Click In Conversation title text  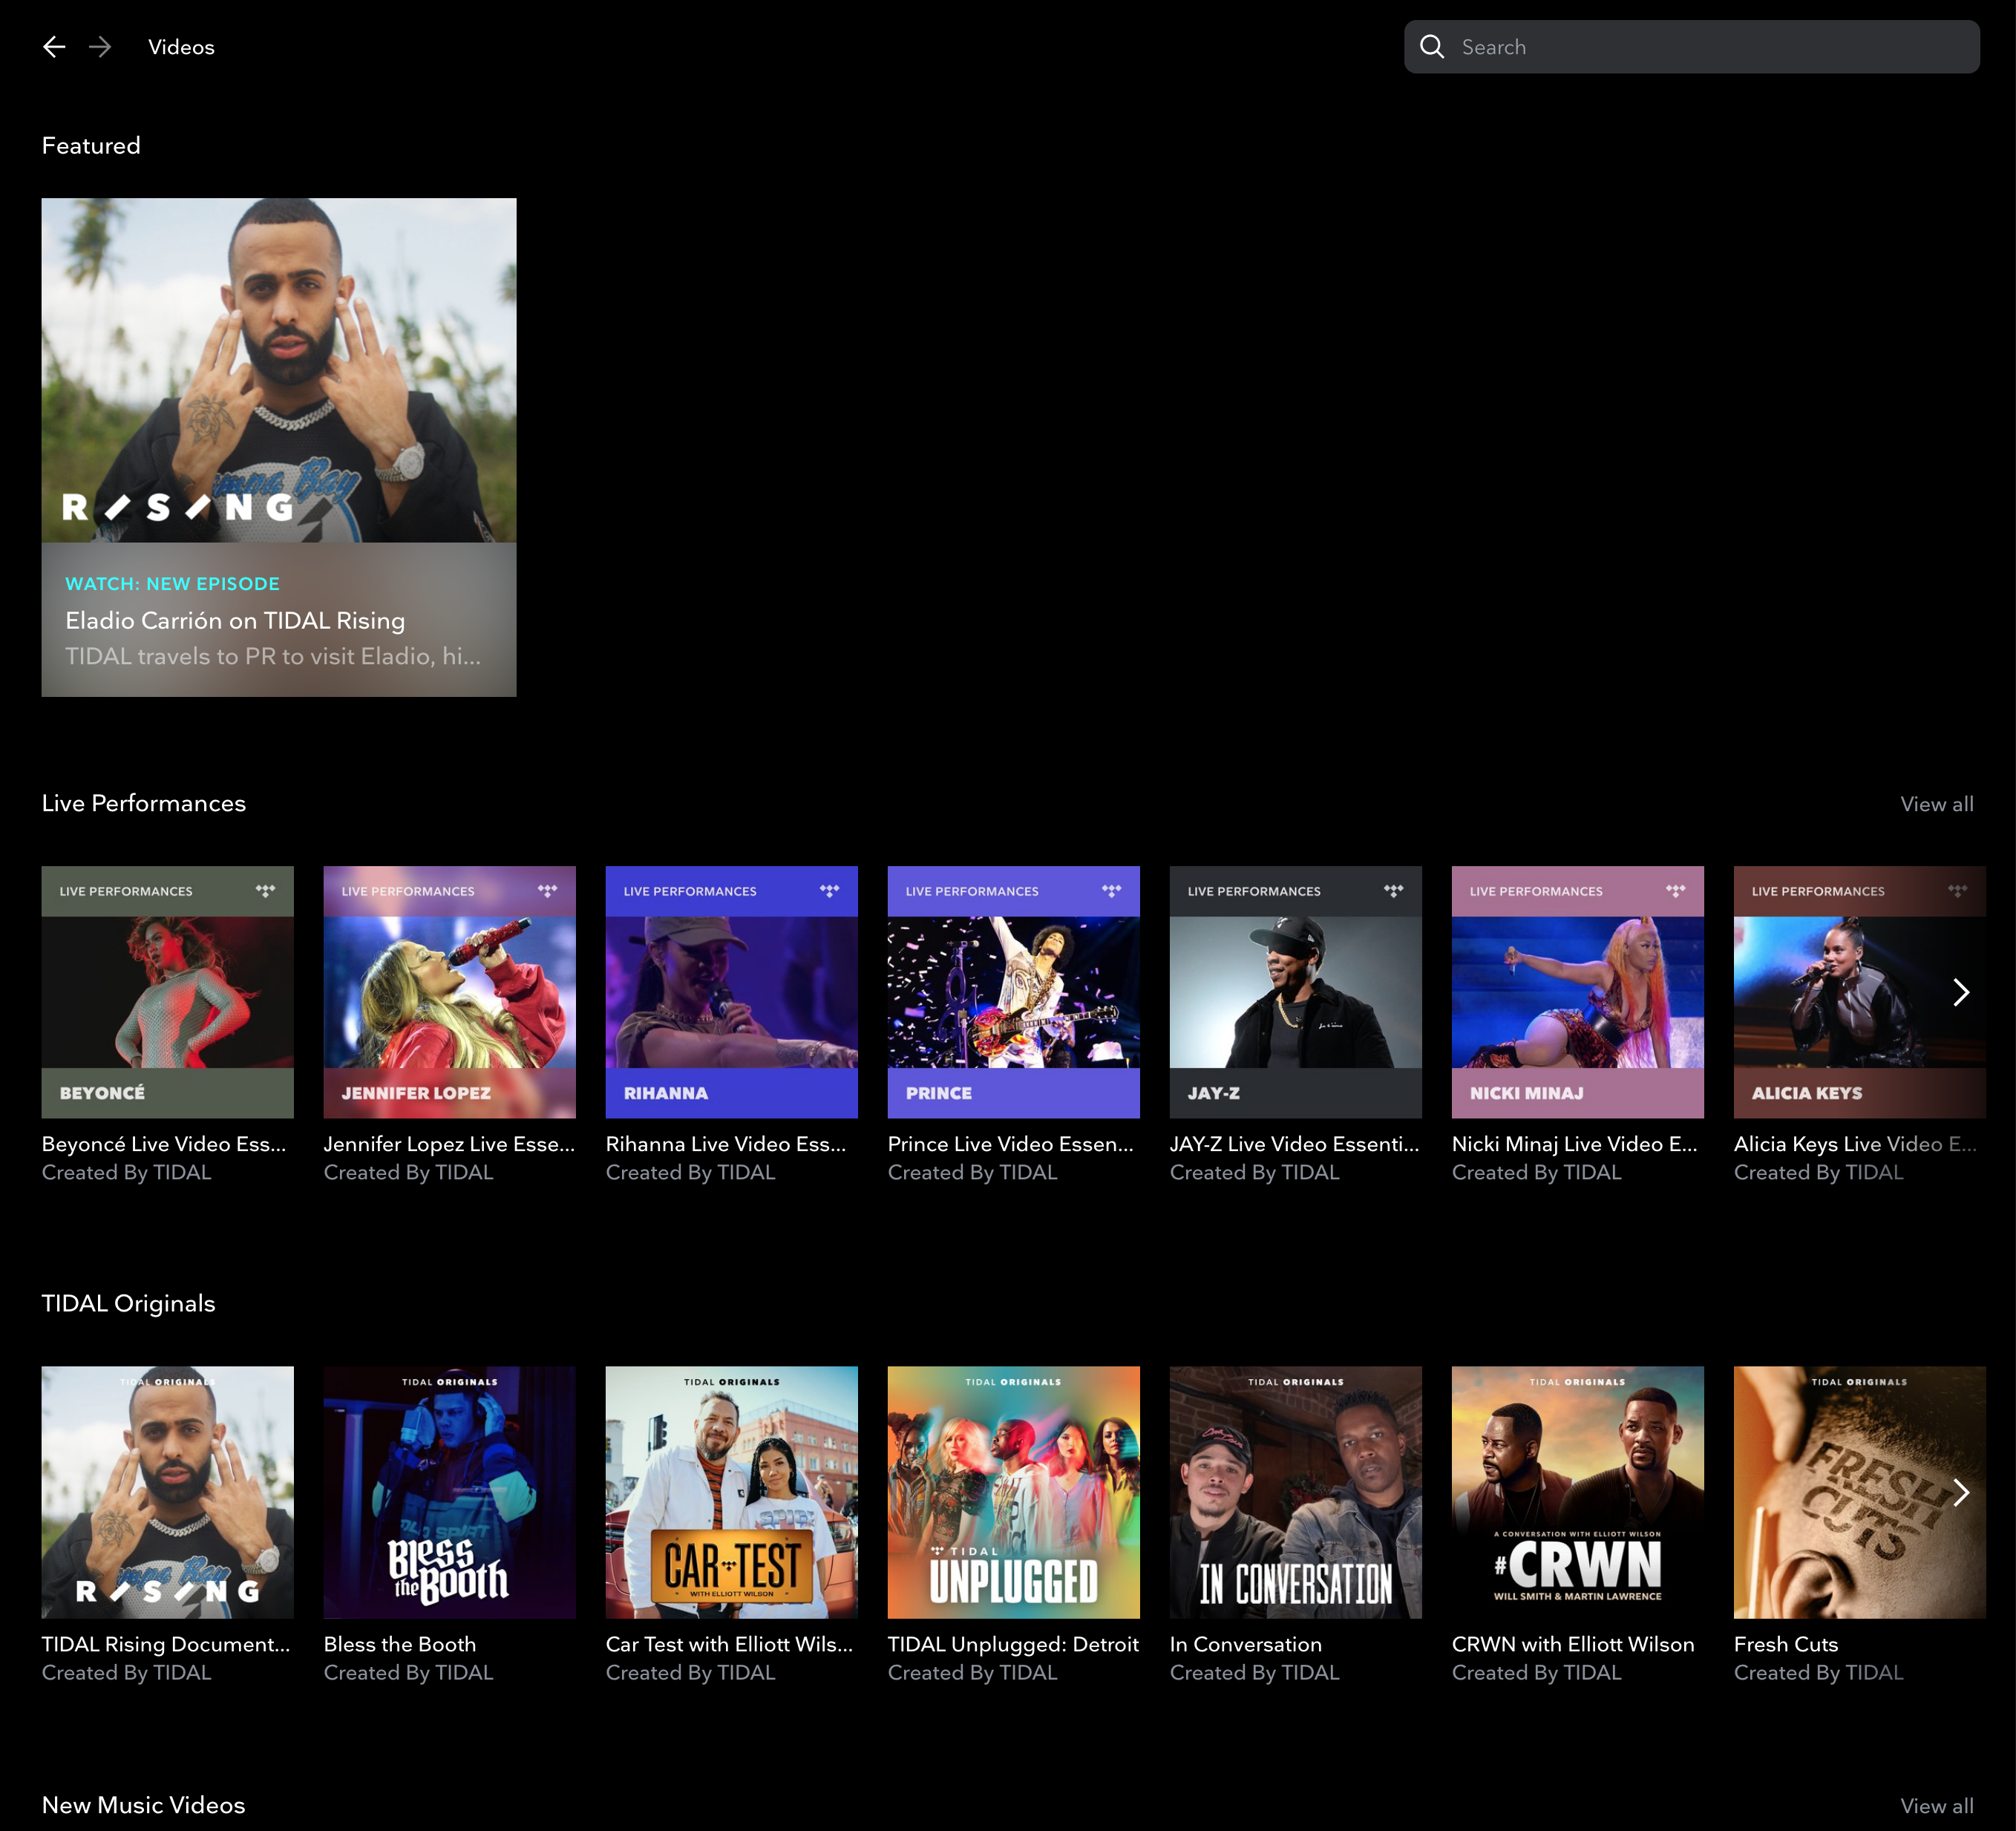pos(1246,1644)
